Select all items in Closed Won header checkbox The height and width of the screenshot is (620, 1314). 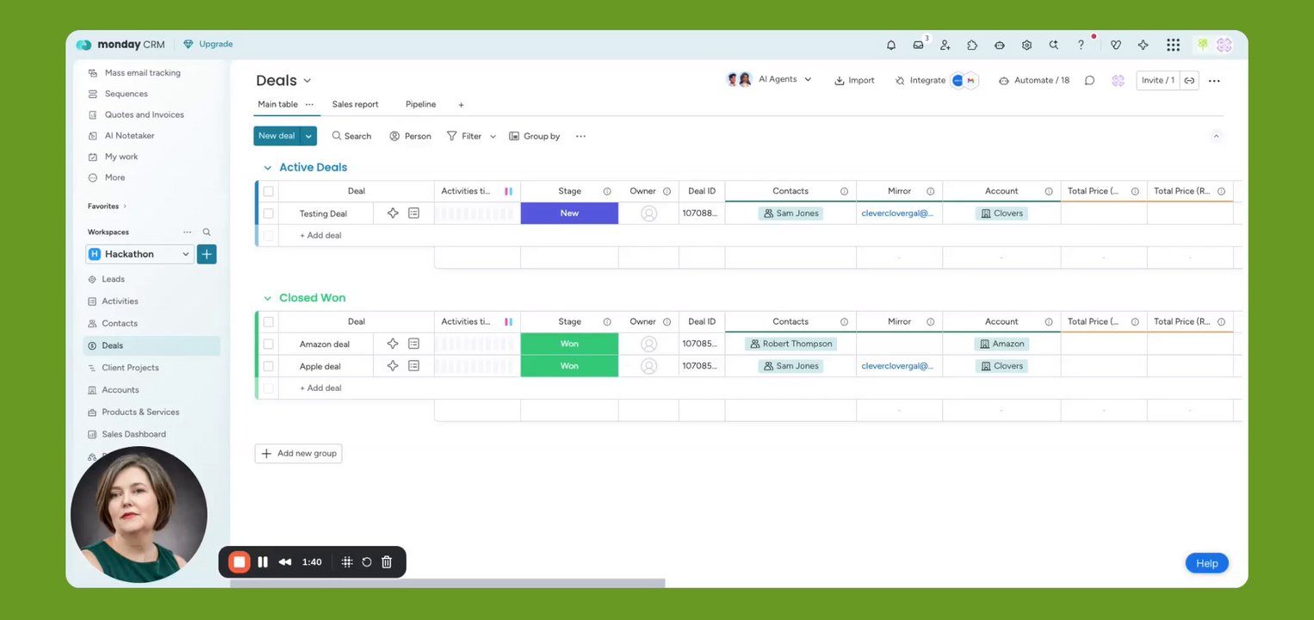tap(269, 322)
